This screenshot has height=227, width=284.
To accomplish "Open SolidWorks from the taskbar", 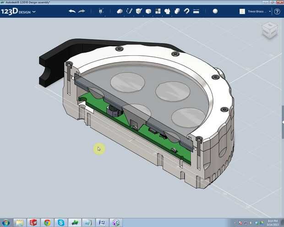I will point(33,222).
